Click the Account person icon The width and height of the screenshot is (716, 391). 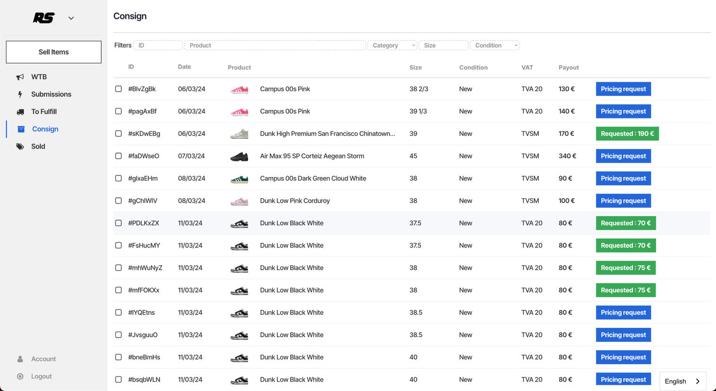tap(20, 359)
